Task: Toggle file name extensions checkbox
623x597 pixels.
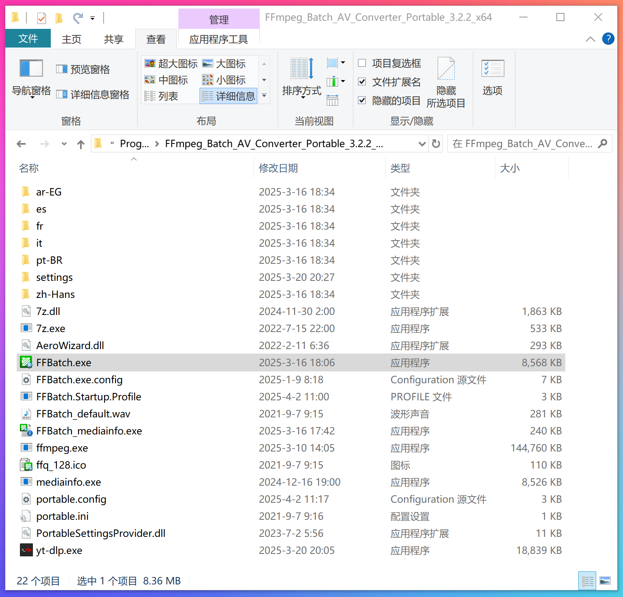Action: (x=362, y=82)
